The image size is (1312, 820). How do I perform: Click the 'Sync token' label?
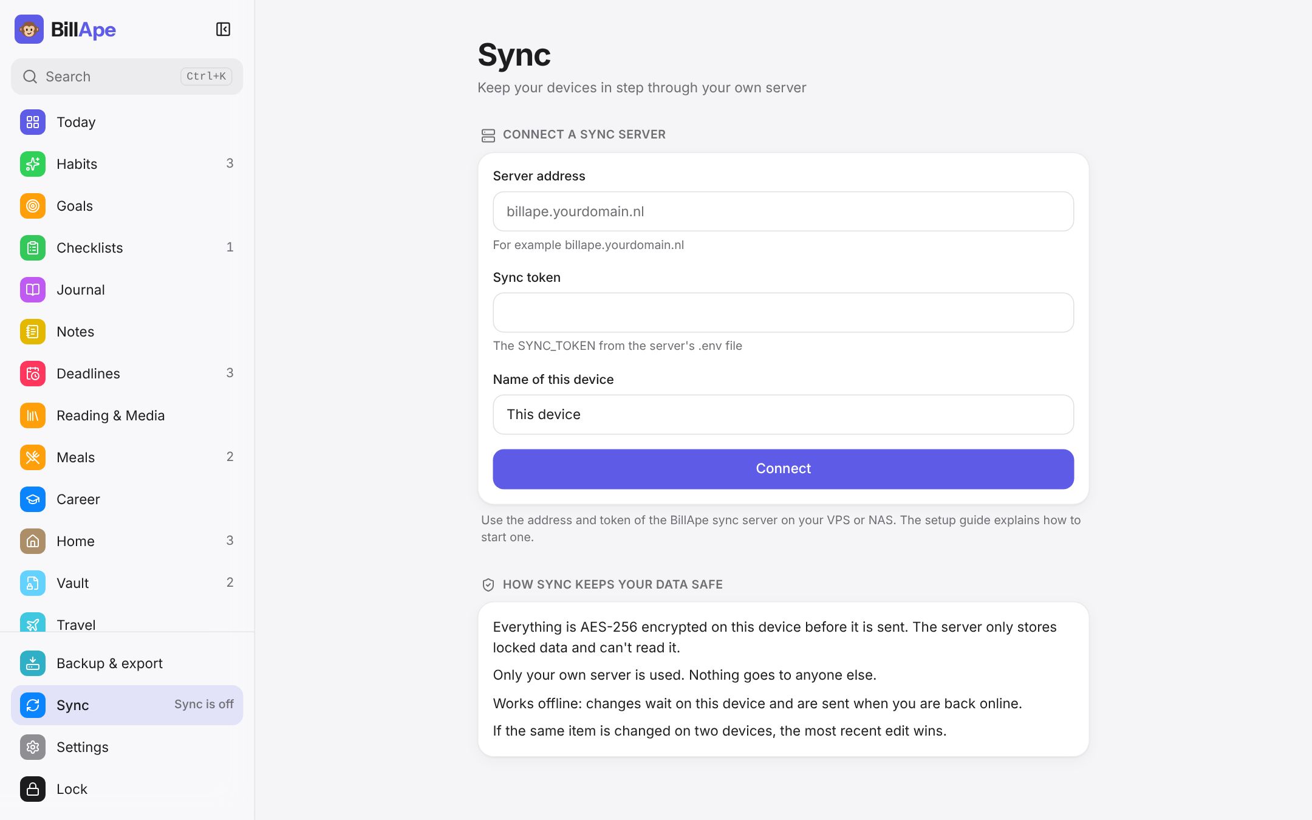tap(527, 278)
